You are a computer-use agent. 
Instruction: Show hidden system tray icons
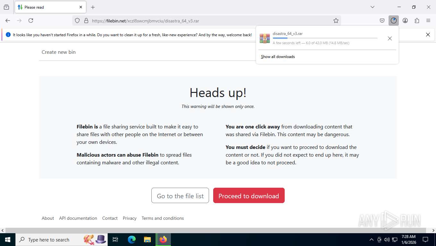point(372,240)
